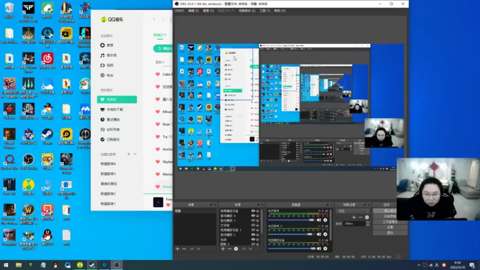Image resolution: width=480 pixels, height=270 pixels.
Task: Move source down in Sources panel
Action: point(250,249)
